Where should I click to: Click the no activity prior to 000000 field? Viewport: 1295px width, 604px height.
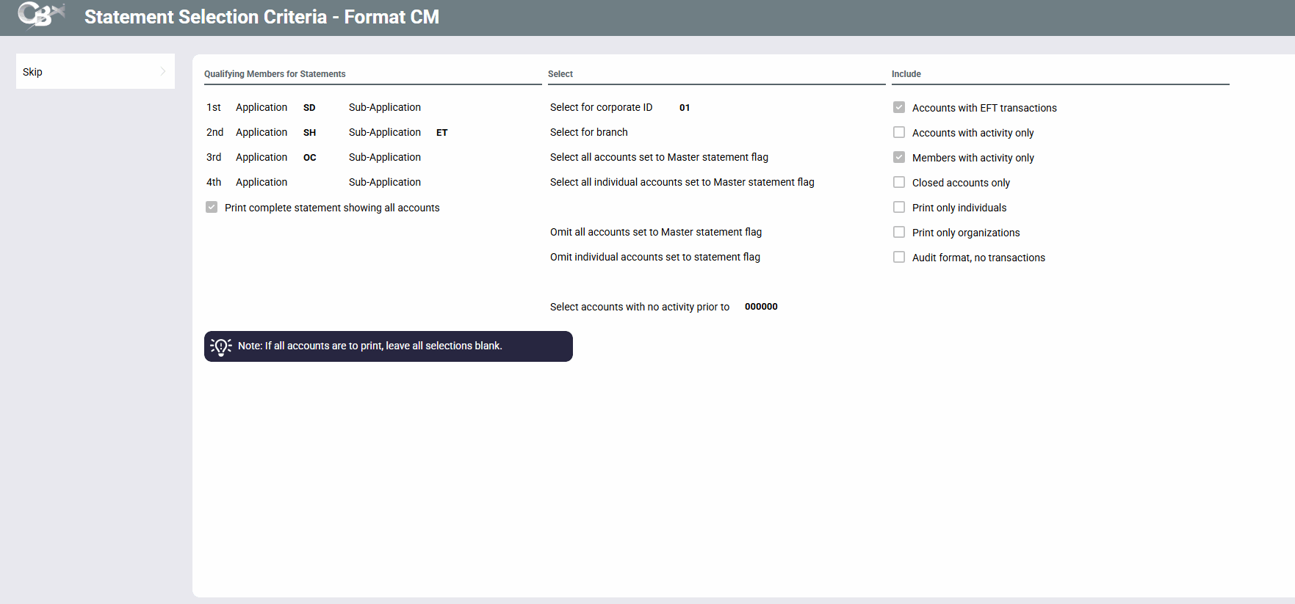[761, 307]
